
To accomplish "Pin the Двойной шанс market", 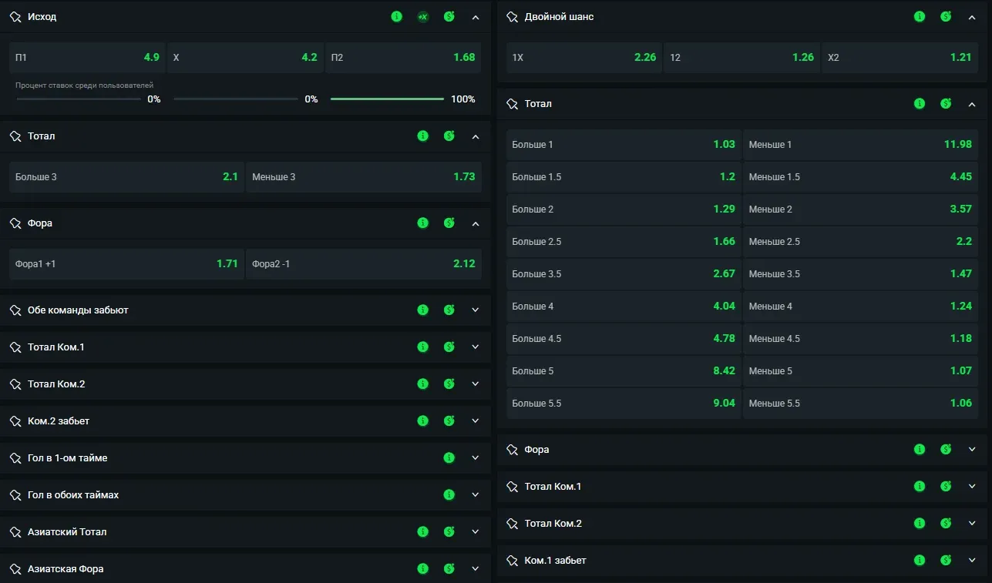I will pos(513,17).
